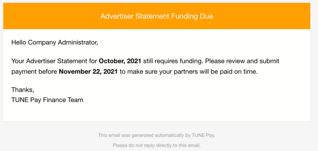The height and width of the screenshot is (151, 318).
Task: Click the word "Administrator" in the greeting
Action: pos(78,42)
